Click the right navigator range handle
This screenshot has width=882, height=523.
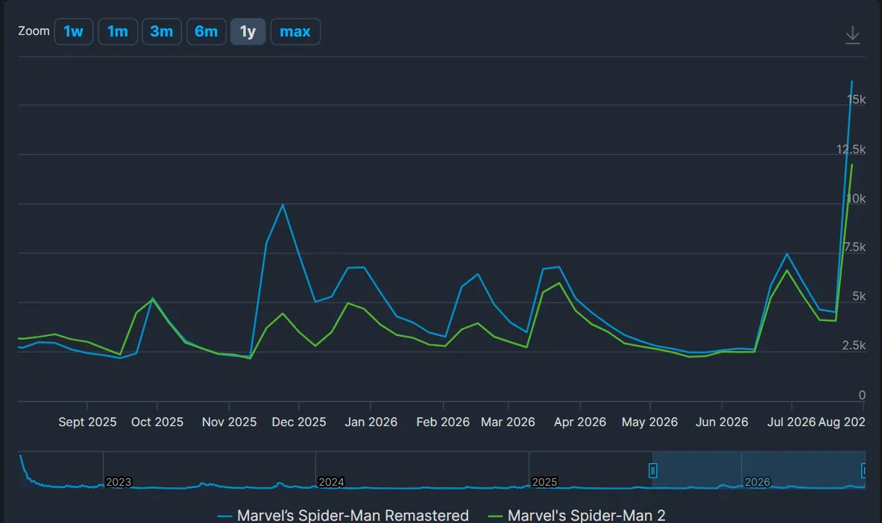[x=864, y=470]
